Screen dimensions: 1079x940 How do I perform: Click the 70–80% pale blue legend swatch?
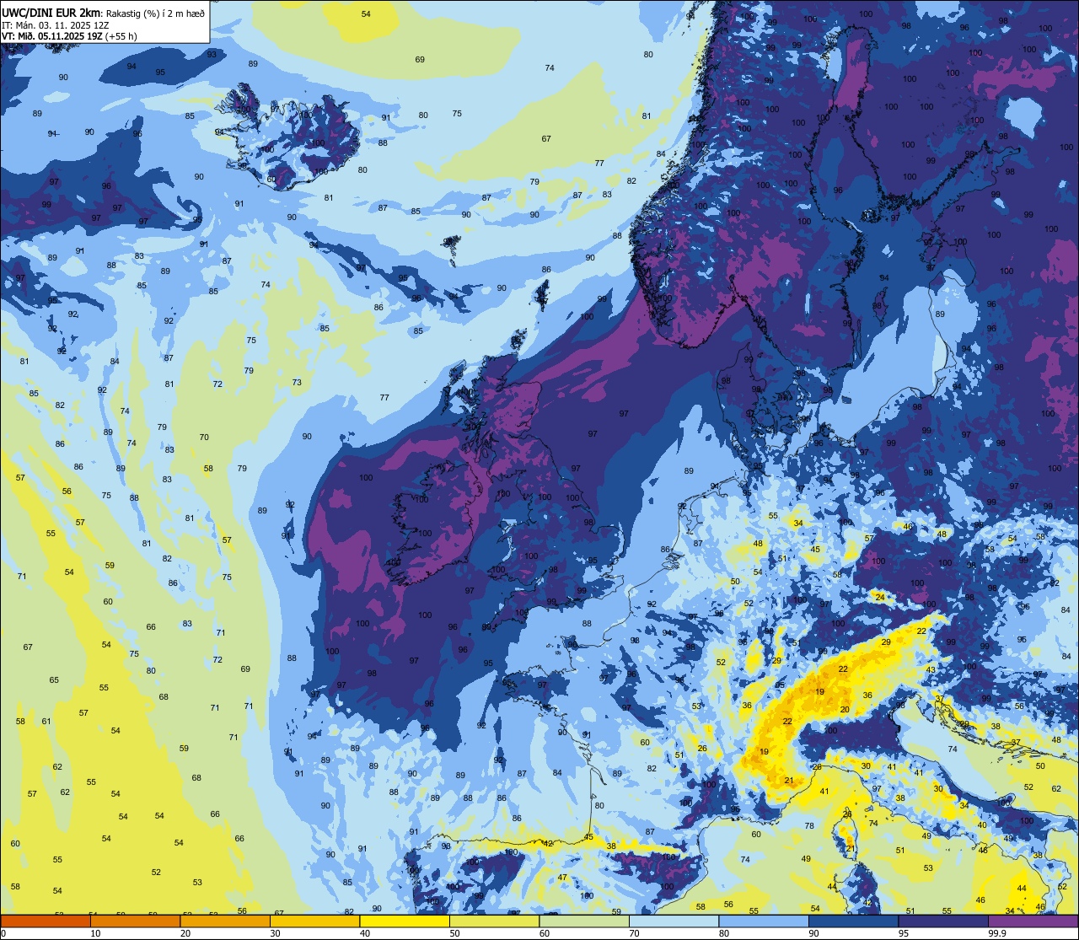point(674,921)
